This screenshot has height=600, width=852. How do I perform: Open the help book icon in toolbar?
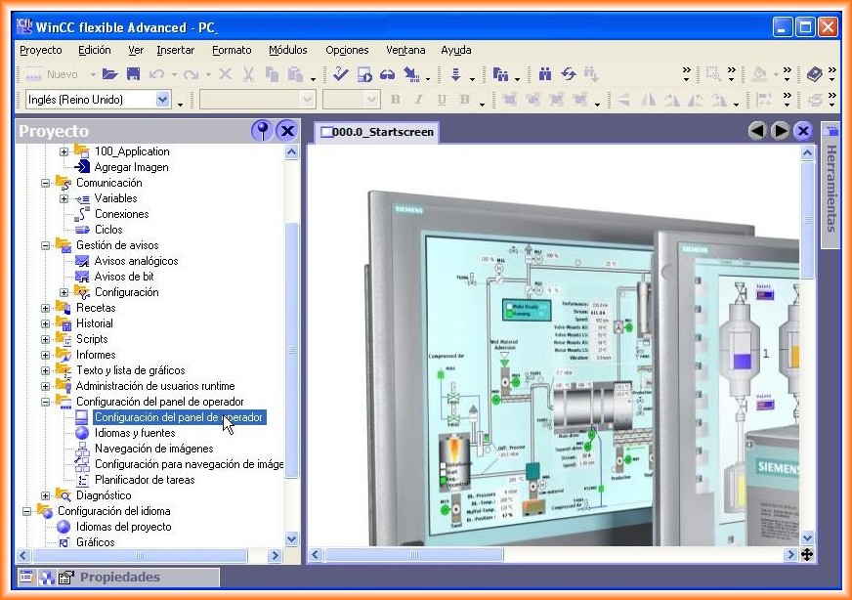(815, 74)
